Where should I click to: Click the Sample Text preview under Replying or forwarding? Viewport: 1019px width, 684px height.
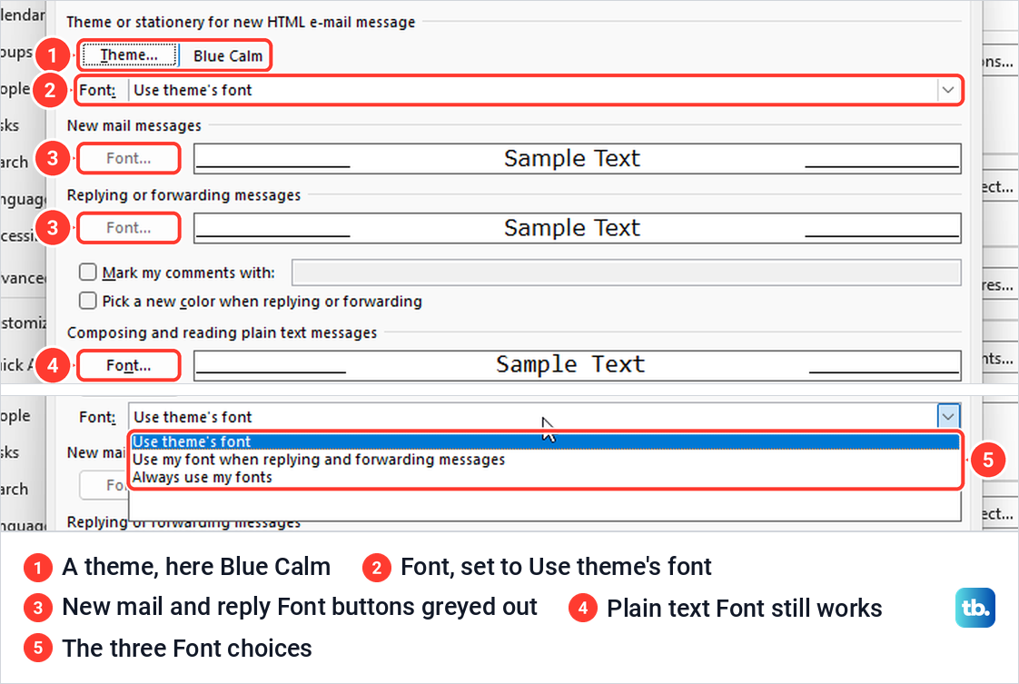[577, 228]
